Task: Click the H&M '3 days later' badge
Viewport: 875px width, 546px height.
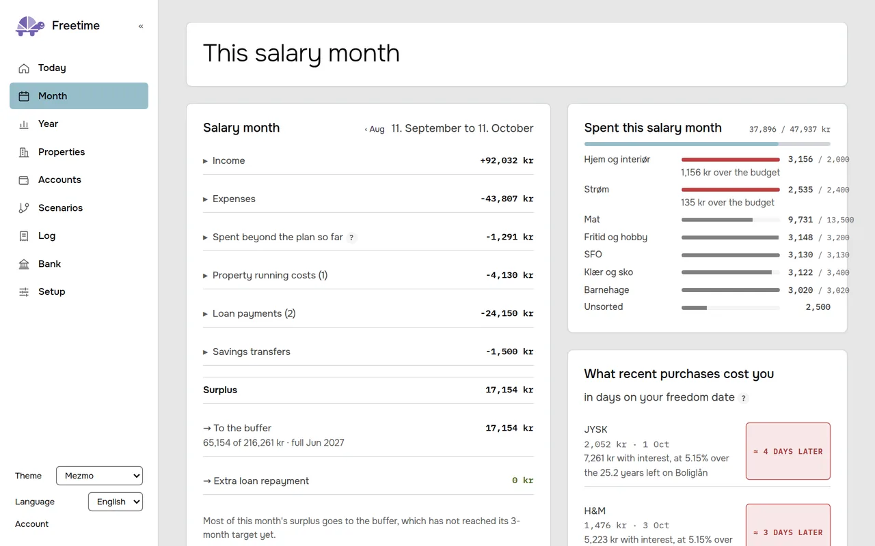Action: [788, 526]
